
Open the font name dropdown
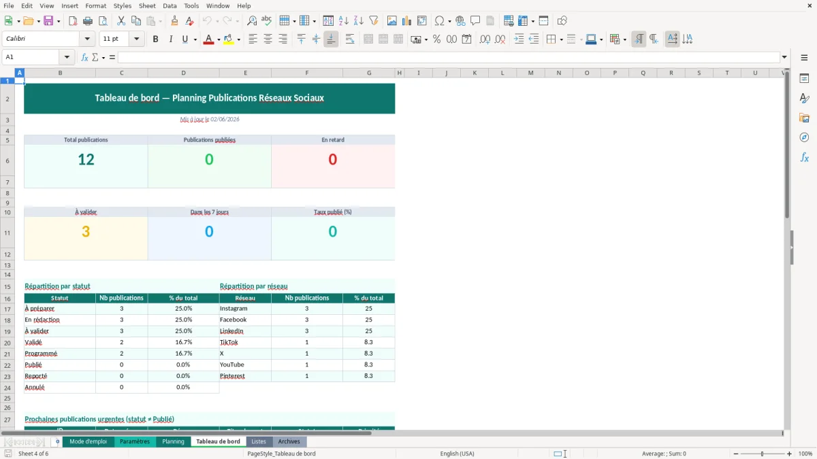[87, 39]
